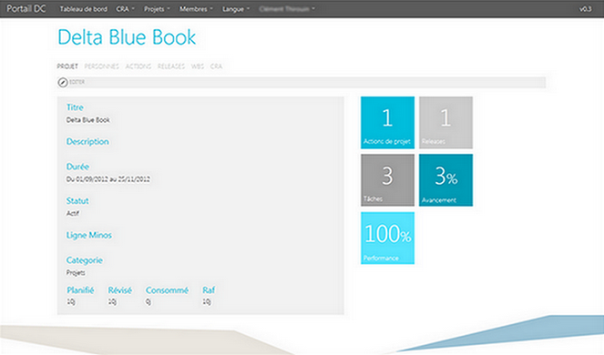Click the Categorie value Projets
This screenshot has width=604, height=355.
pos(76,272)
